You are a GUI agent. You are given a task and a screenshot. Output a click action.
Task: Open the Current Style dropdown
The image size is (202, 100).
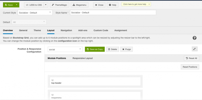tap(35, 13)
